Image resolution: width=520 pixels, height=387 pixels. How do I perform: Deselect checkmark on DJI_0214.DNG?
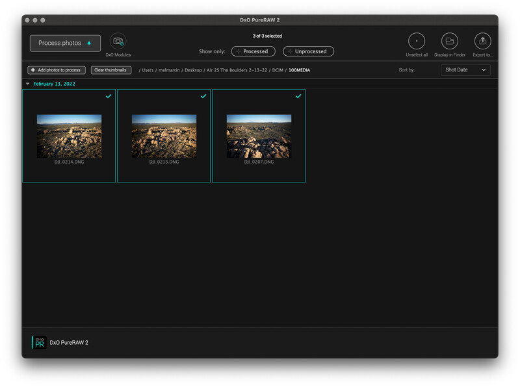[x=109, y=96]
